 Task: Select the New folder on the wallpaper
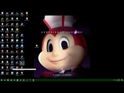[x=37, y=46]
